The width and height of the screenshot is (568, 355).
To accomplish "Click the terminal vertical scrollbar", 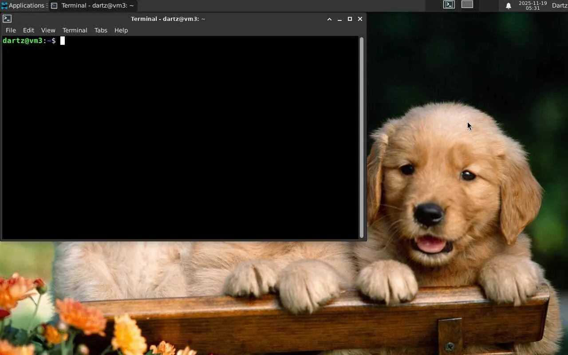I will click(x=362, y=138).
